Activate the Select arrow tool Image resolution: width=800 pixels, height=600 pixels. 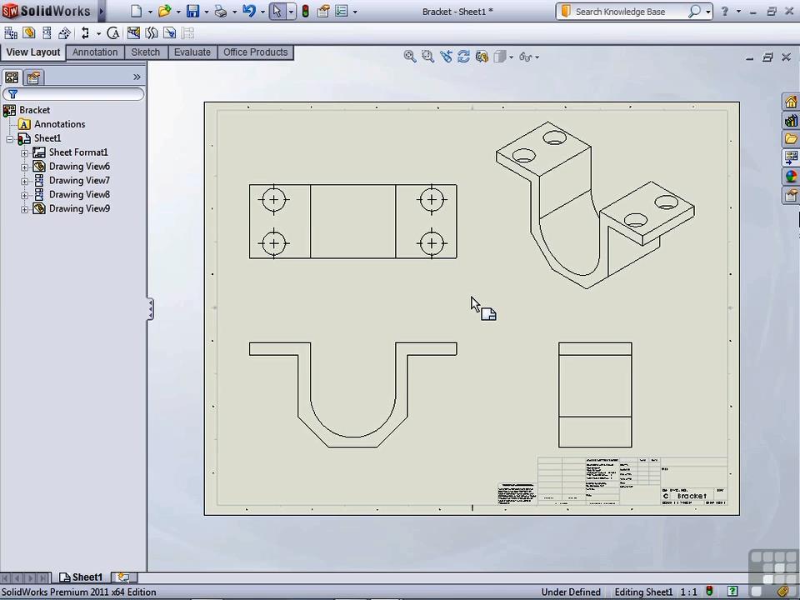tap(277, 11)
